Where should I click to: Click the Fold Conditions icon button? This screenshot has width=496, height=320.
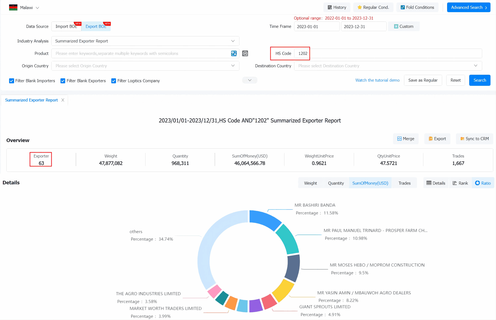coord(417,7)
